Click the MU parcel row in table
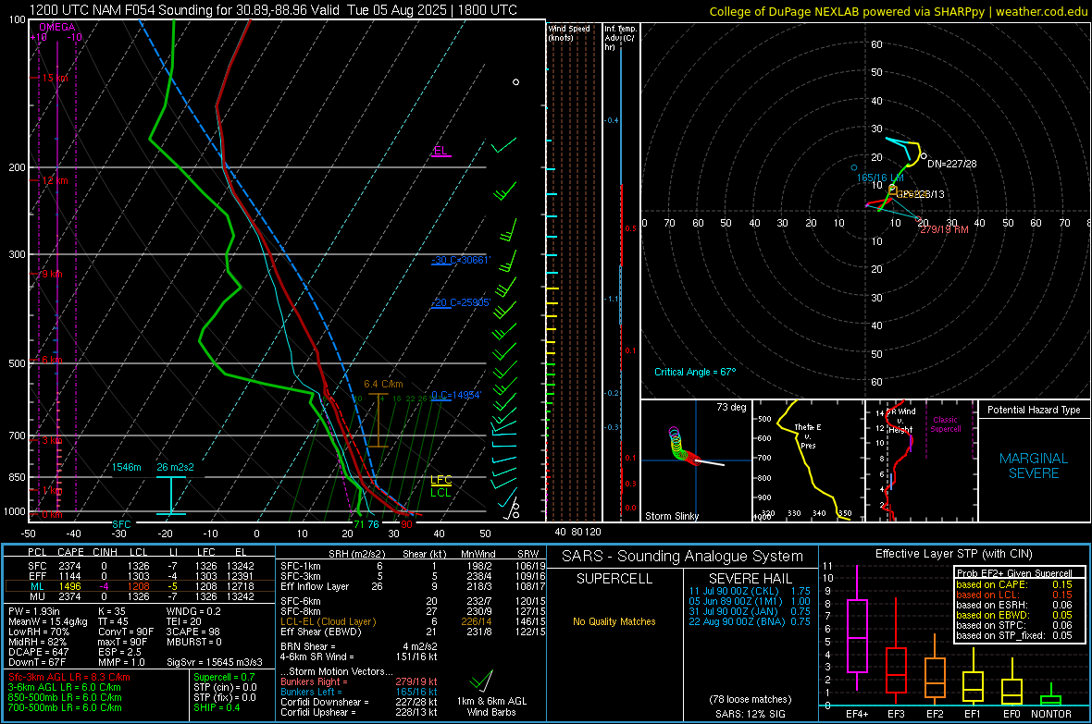This screenshot has width=1092, height=724. click(140, 596)
